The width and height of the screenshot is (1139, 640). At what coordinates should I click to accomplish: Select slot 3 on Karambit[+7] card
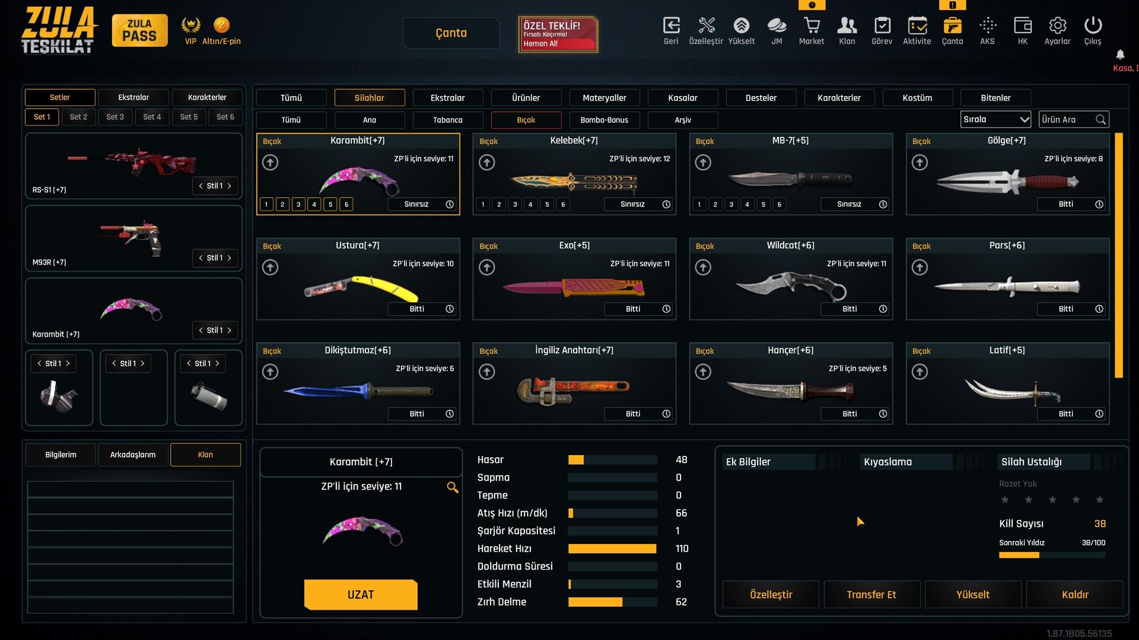click(298, 204)
